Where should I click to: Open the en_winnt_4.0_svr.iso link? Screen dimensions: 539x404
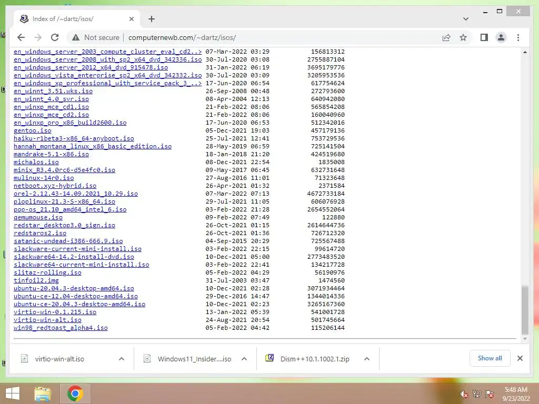click(x=51, y=99)
